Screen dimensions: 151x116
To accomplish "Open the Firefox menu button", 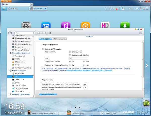I will (x=6, y=1).
